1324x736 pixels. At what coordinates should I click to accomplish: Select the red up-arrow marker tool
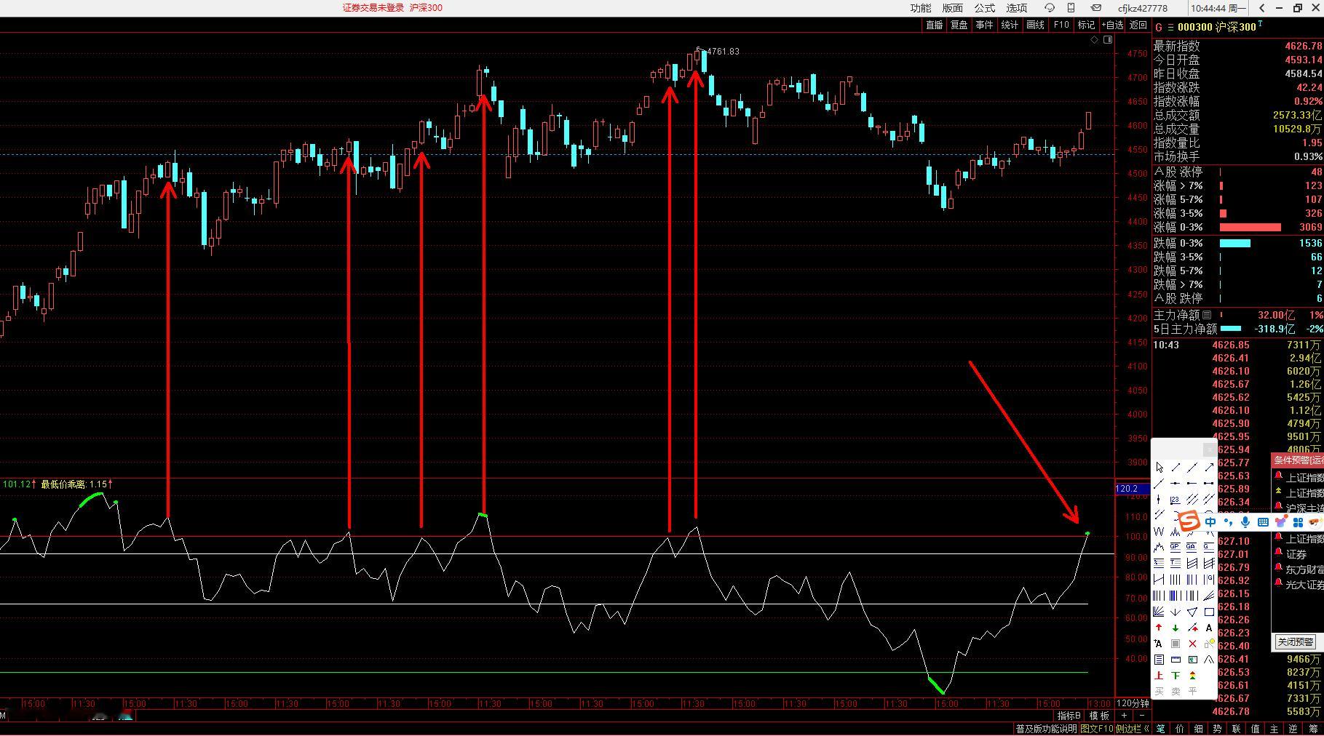pos(1159,628)
